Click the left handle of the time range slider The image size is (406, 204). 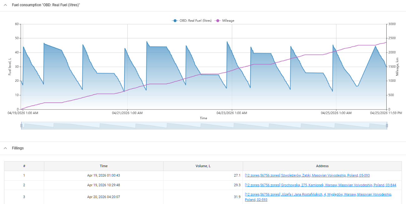coord(21,125)
